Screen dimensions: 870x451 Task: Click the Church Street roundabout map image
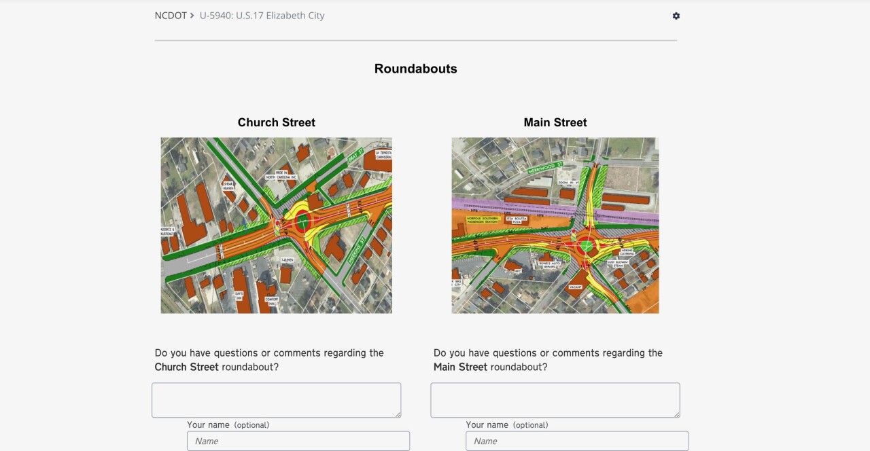click(276, 225)
